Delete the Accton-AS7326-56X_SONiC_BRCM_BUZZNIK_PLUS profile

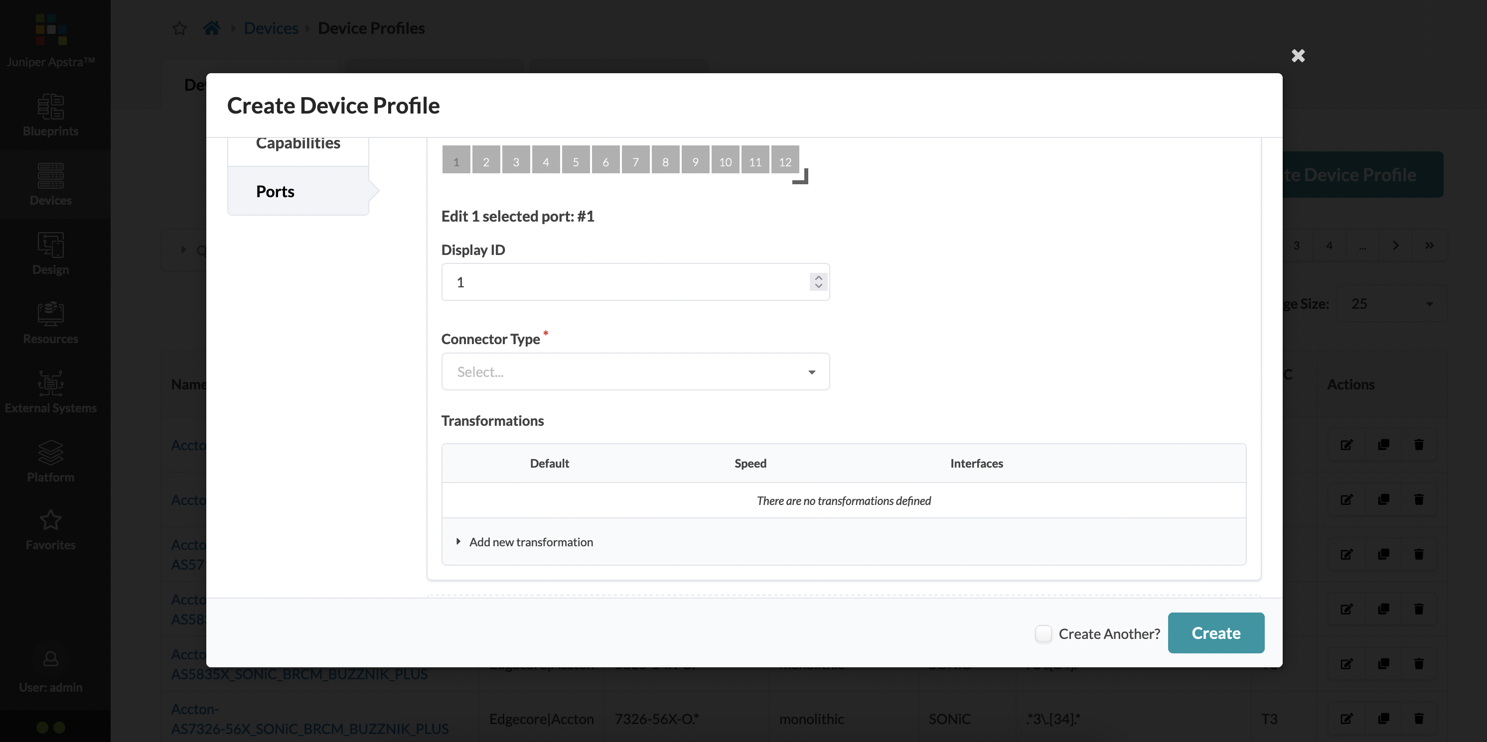(1419, 718)
